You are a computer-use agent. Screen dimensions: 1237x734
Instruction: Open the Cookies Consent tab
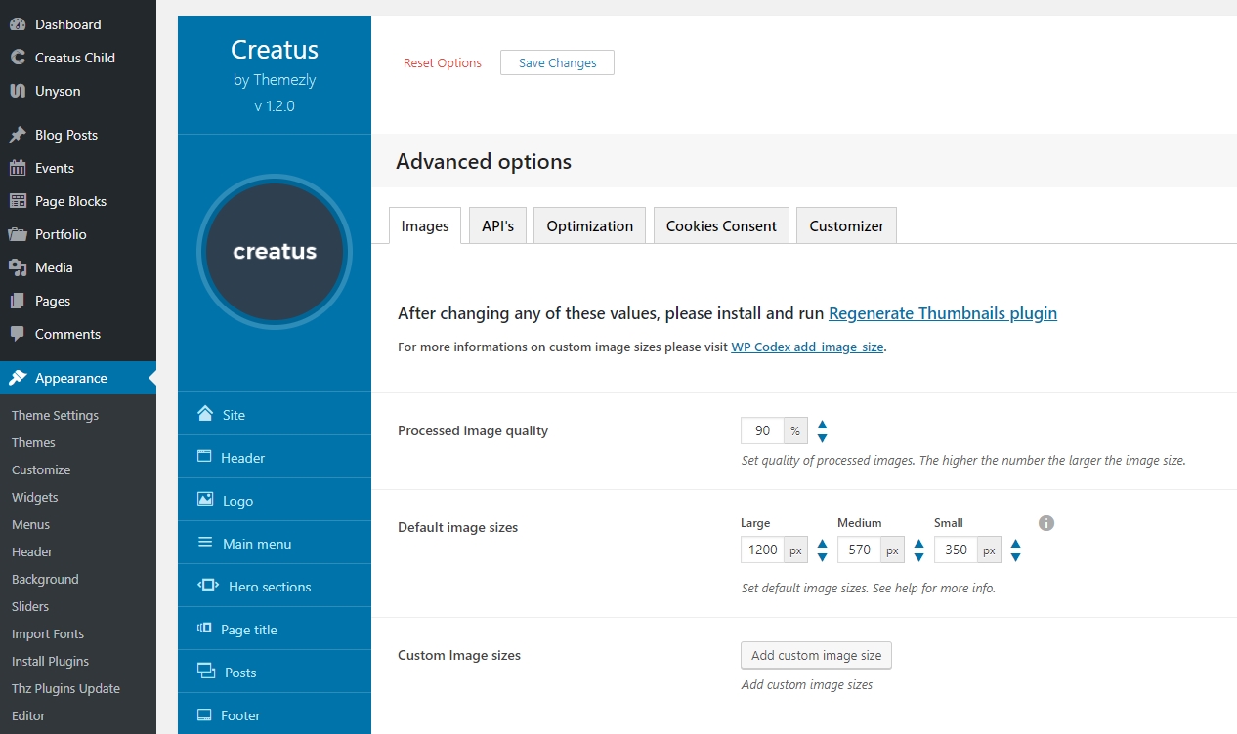coord(721,225)
